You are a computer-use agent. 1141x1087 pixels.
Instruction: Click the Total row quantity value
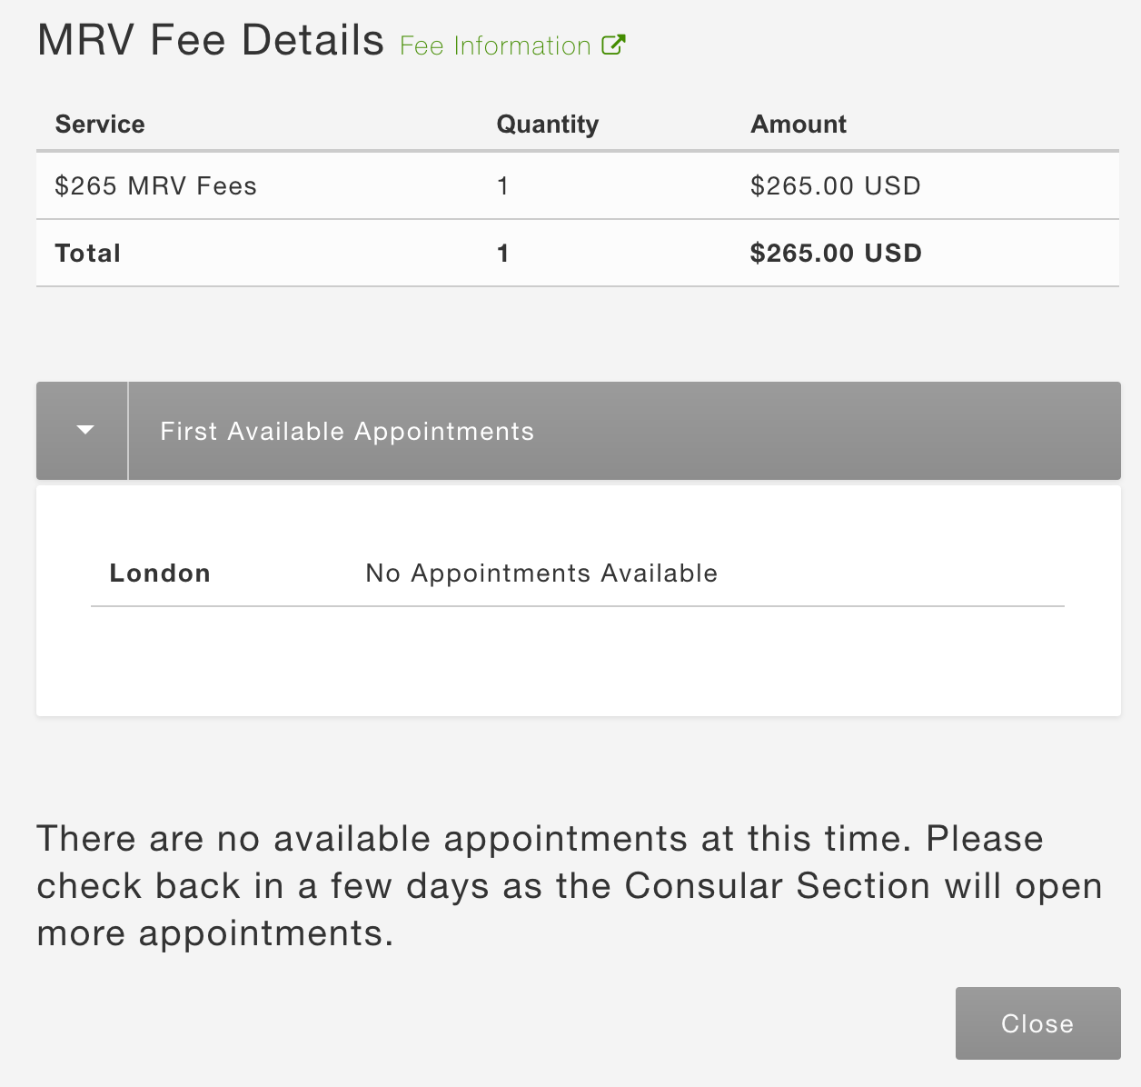point(502,254)
